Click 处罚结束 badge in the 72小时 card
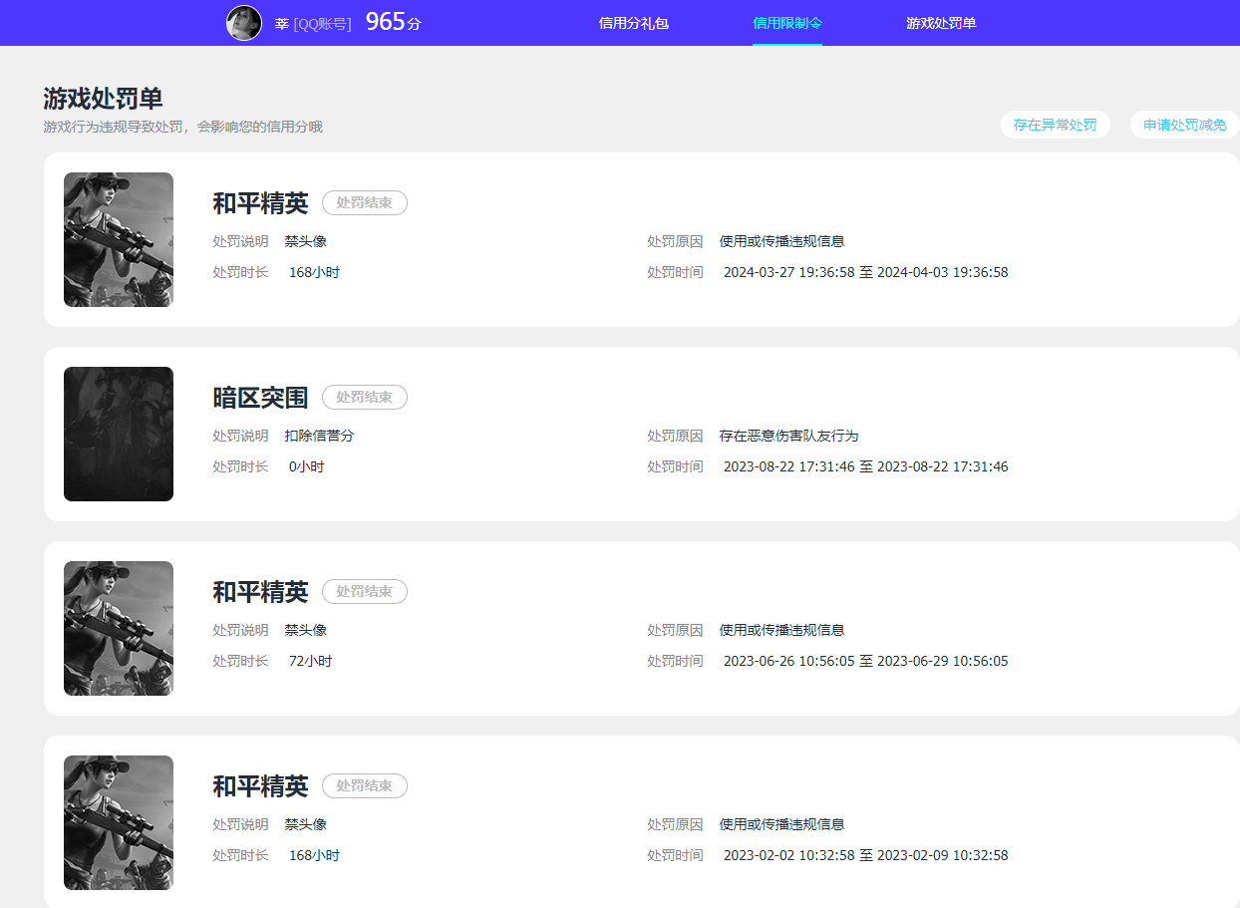Viewport: 1240px width, 908px height. pyautogui.click(x=364, y=591)
